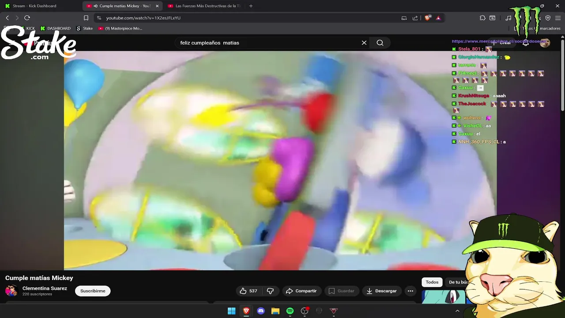
Task: Download the video with Descargar
Action: [x=382, y=291]
